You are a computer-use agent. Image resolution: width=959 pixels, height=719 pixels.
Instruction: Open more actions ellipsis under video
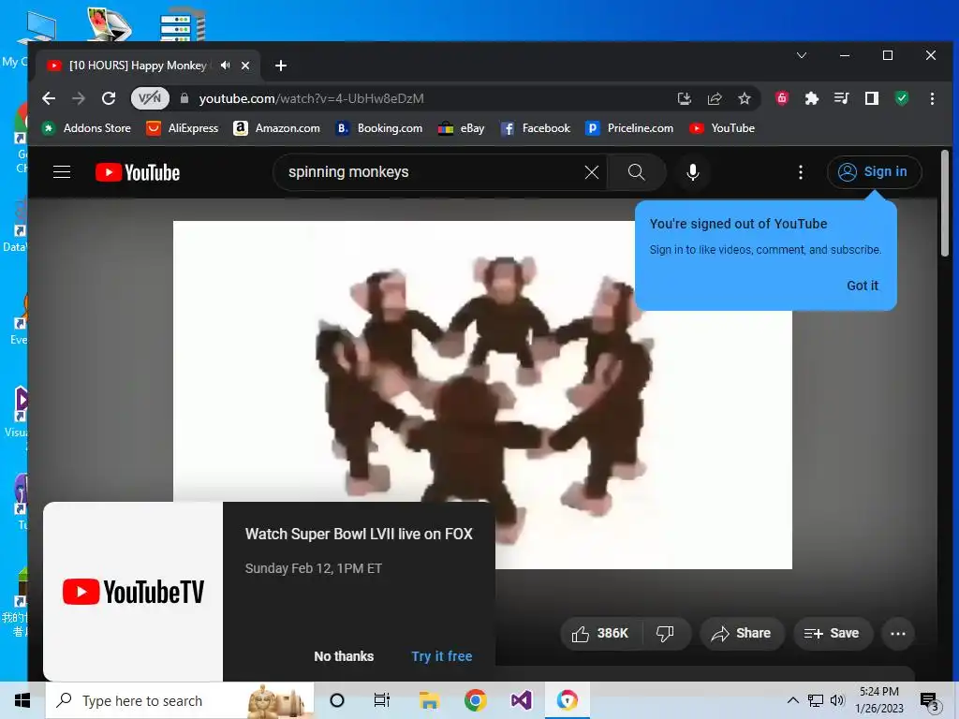(x=897, y=634)
